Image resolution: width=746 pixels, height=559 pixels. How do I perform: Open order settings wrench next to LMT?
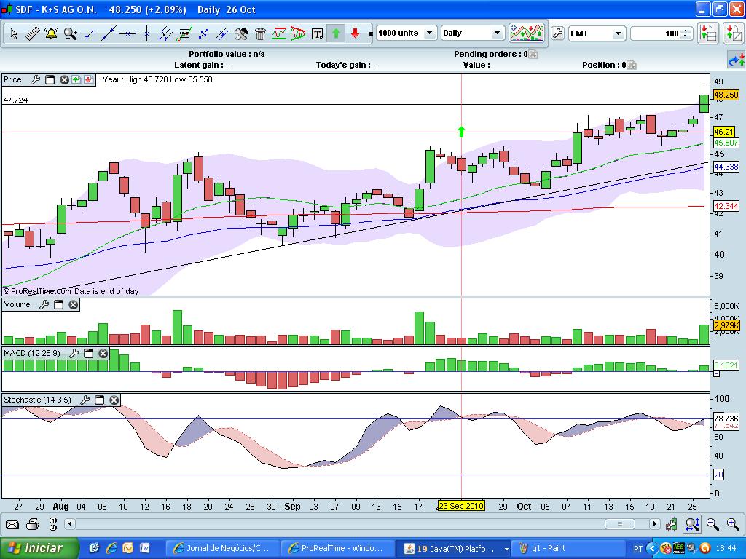pos(557,33)
